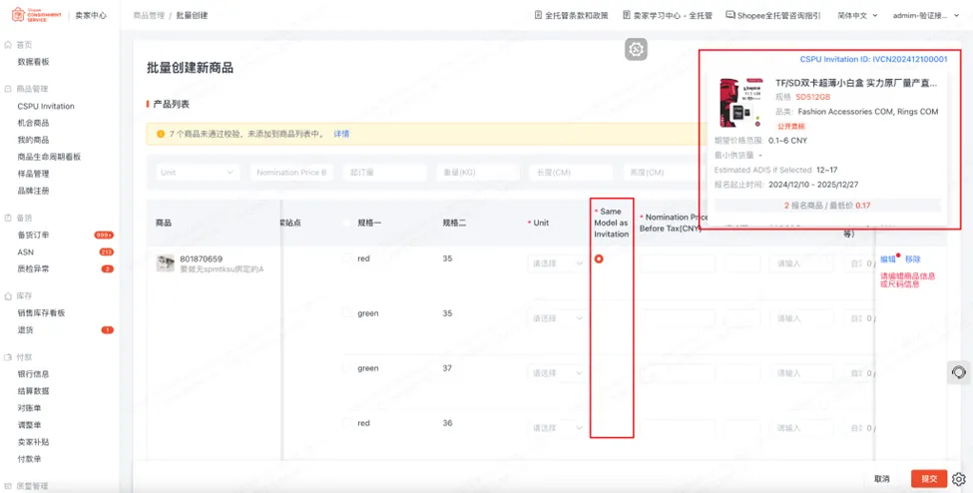Screen dimensions: 973x493
Task: Open the headset customer support widget
Action: pos(958,372)
